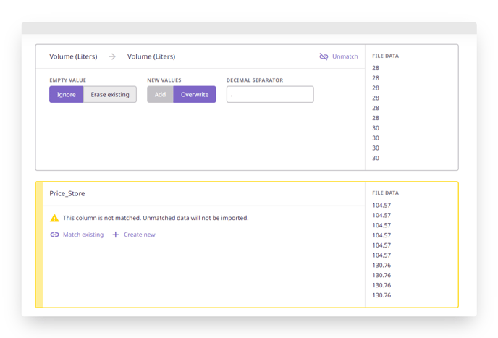Click the yellow warning triangle icon
This screenshot has width=498, height=338.
54,218
